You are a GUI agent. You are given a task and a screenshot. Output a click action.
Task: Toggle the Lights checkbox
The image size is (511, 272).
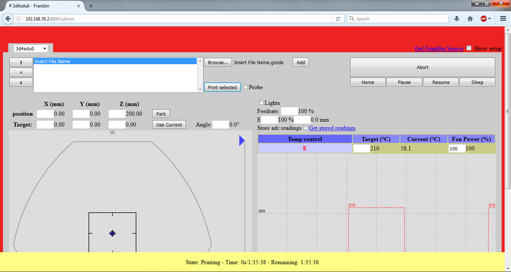click(261, 103)
